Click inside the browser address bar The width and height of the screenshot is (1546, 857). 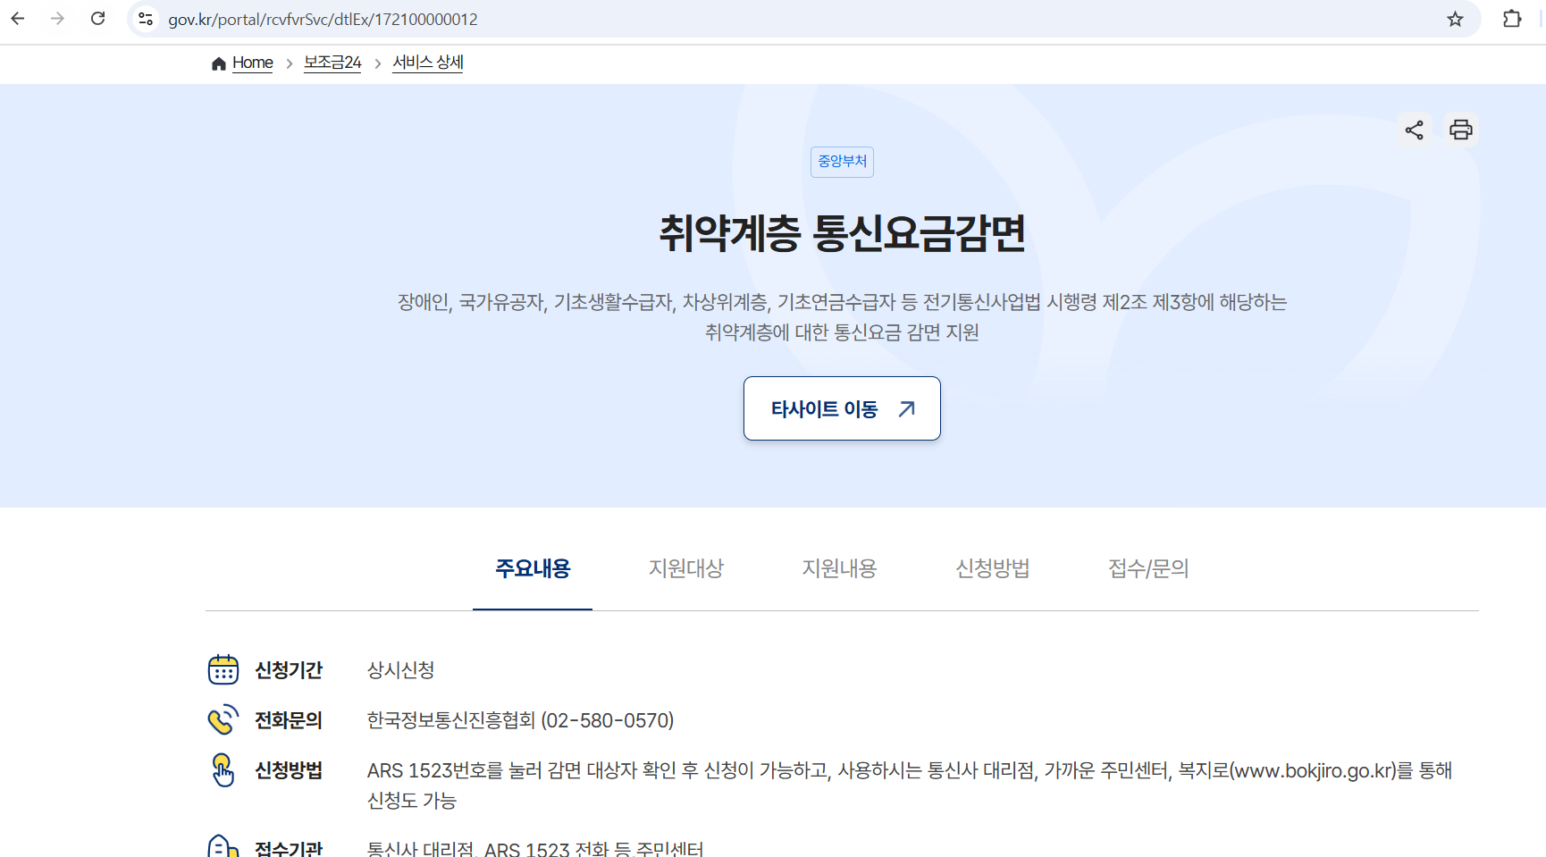(x=536, y=18)
